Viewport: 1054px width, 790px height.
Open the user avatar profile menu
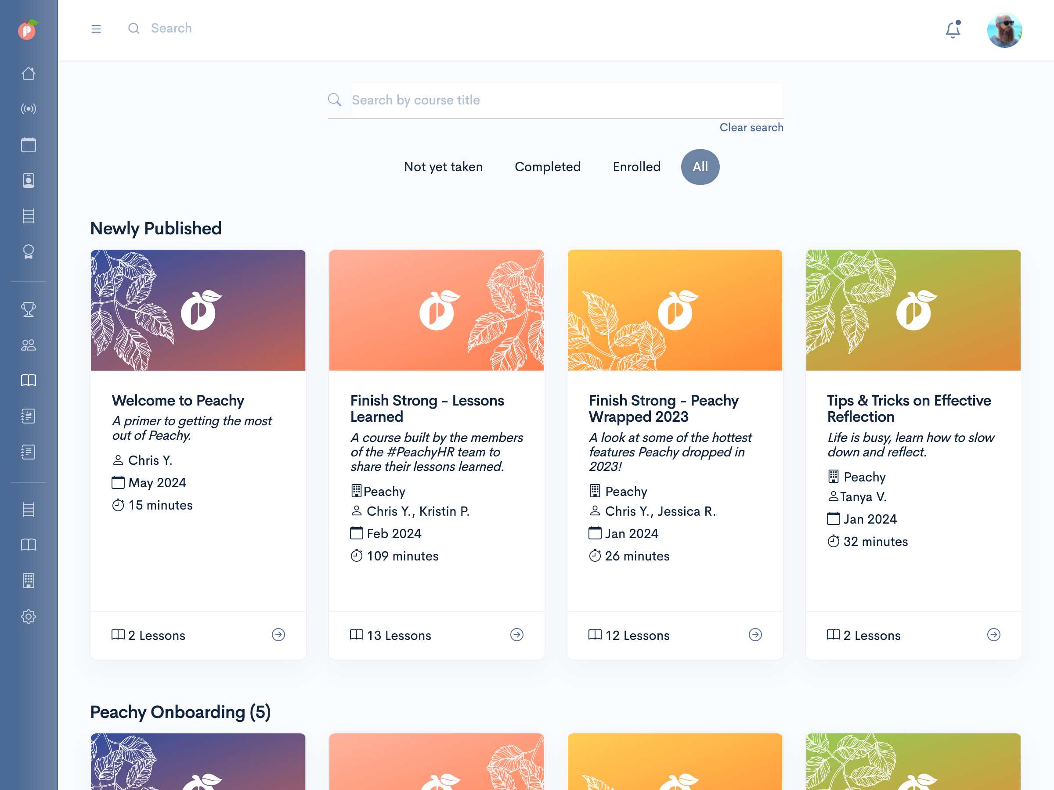[1004, 30]
